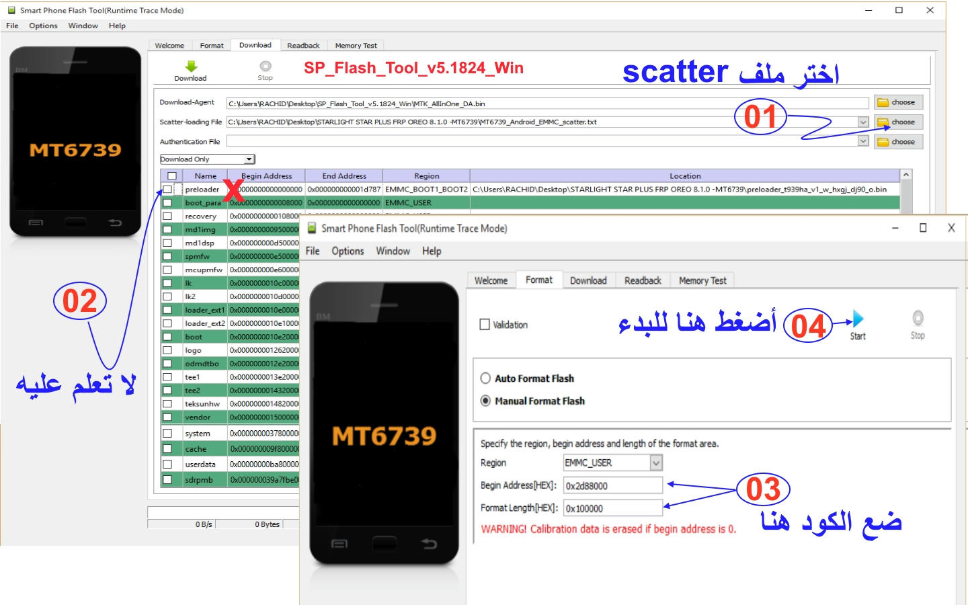
Task: Open File menu in the back window
Action: (12, 26)
